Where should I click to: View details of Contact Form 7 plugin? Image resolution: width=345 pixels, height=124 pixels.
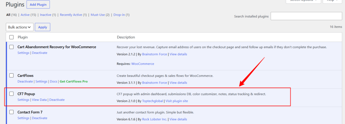pos(178,119)
